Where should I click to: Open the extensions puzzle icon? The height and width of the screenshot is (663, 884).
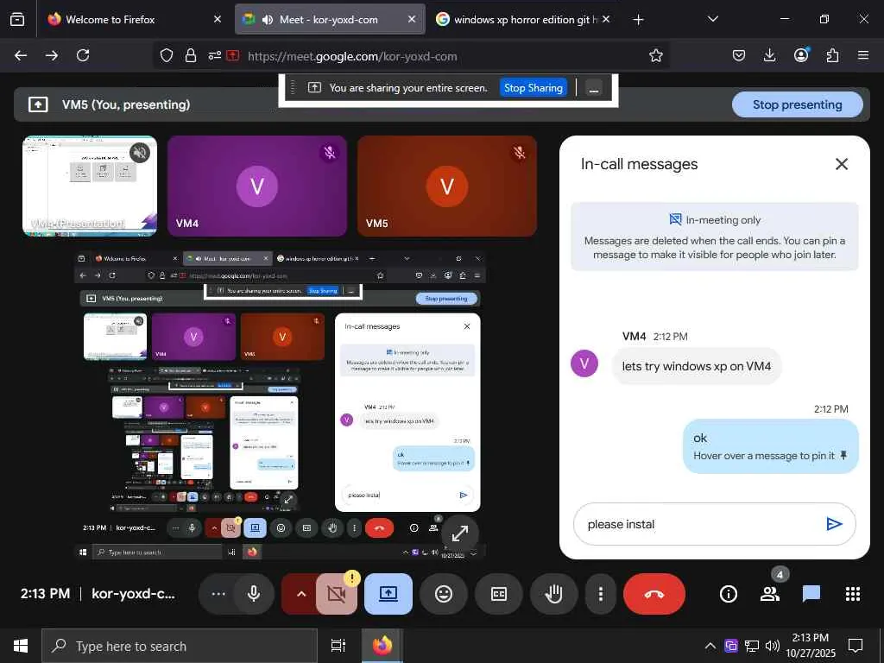tap(832, 55)
